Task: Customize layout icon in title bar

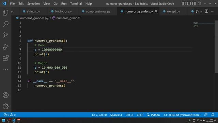Action: coord(199,4)
